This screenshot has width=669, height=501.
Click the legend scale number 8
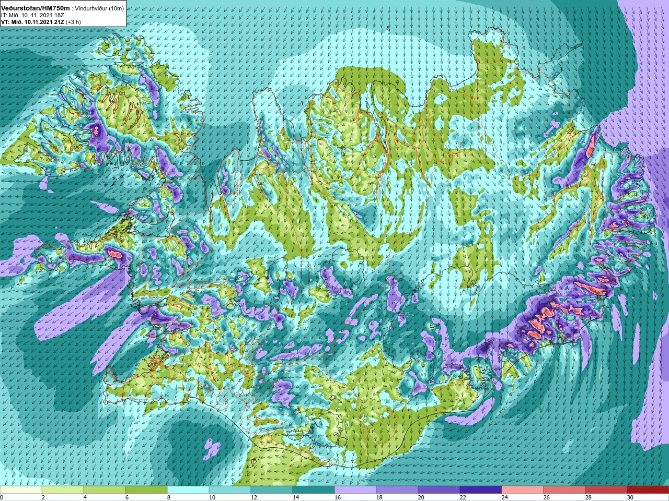pyautogui.click(x=169, y=497)
